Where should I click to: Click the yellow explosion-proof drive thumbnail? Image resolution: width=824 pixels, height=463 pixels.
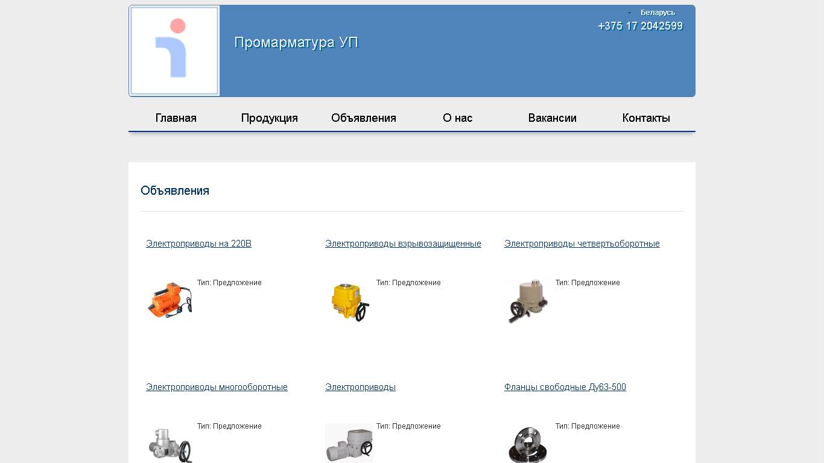350,301
